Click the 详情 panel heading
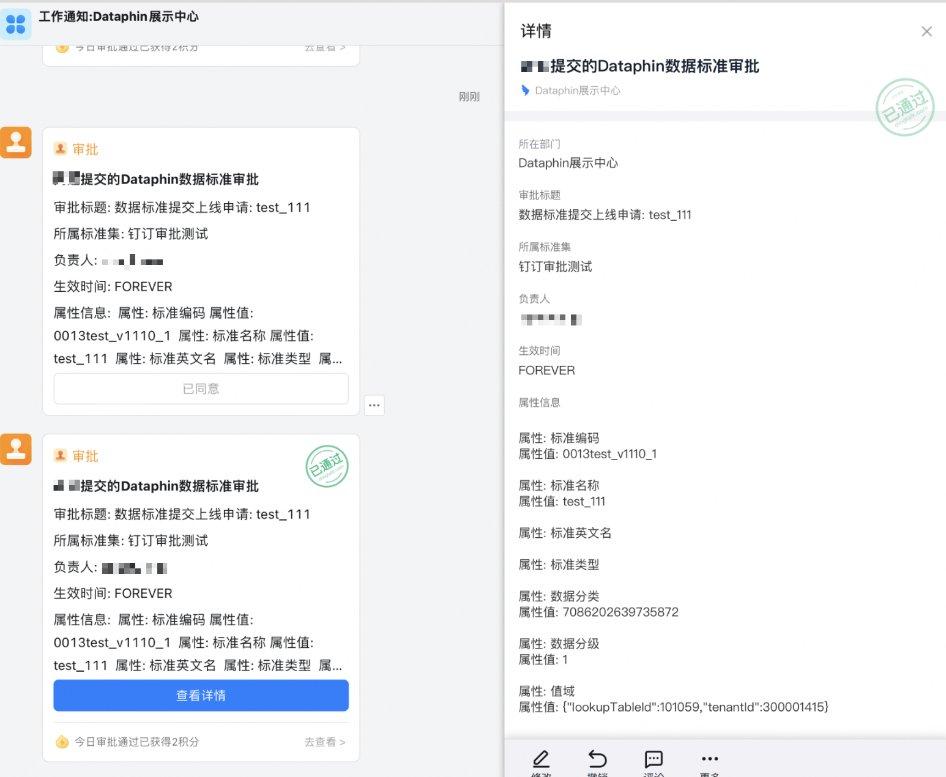The width and height of the screenshot is (946, 777). 536,31
